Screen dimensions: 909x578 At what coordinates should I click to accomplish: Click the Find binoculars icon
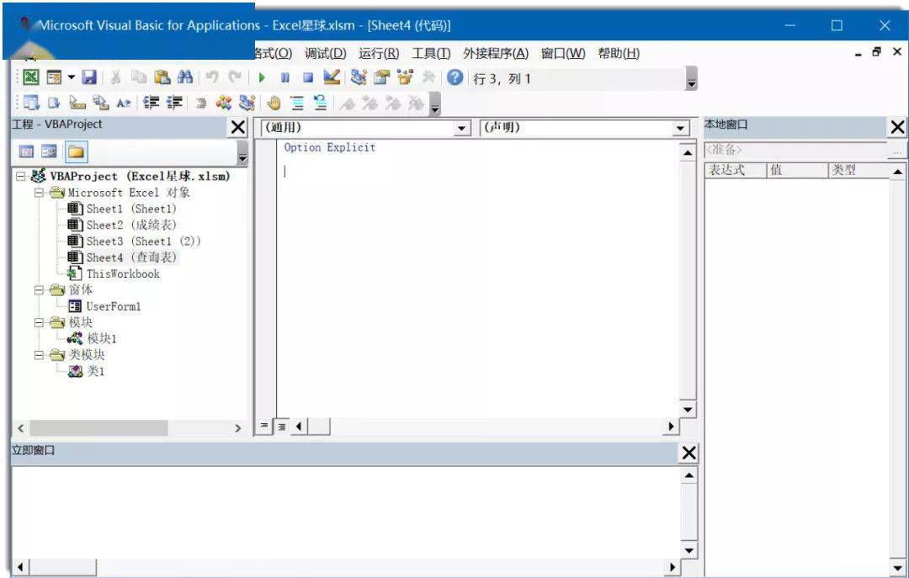pyautogui.click(x=185, y=77)
